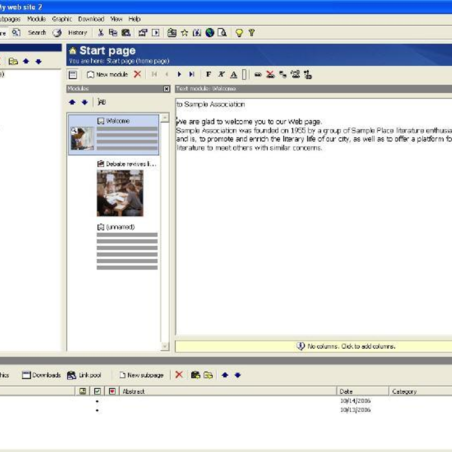Viewport: 452px width, 452px height.
Task: Go to the next module arrow
Action: pyautogui.click(x=179, y=74)
